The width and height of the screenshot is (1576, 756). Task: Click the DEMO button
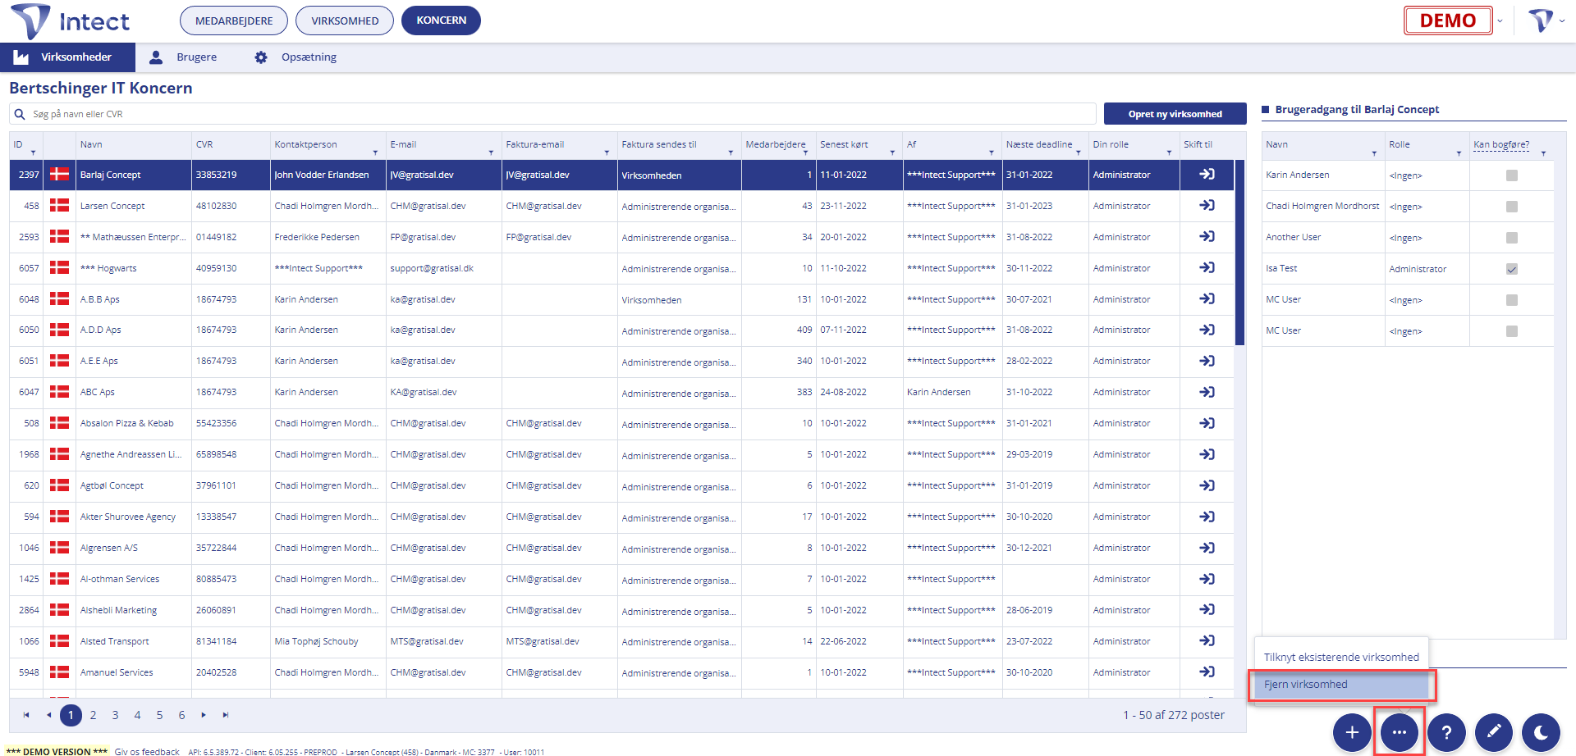(x=1448, y=20)
